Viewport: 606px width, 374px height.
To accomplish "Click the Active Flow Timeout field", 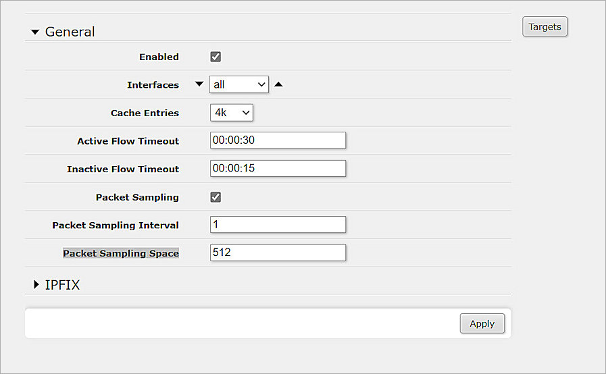I will 278,140.
